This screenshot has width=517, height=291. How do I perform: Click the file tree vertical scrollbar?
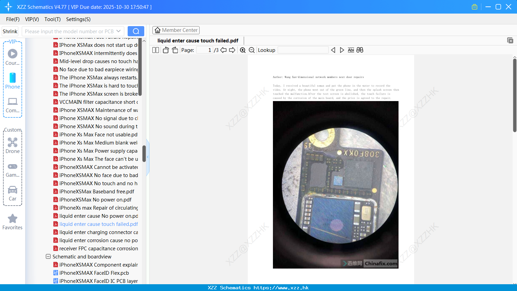(x=144, y=154)
